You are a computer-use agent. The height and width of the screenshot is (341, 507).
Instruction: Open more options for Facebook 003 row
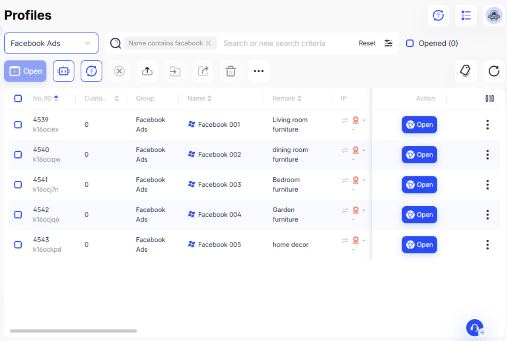[487, 185]
